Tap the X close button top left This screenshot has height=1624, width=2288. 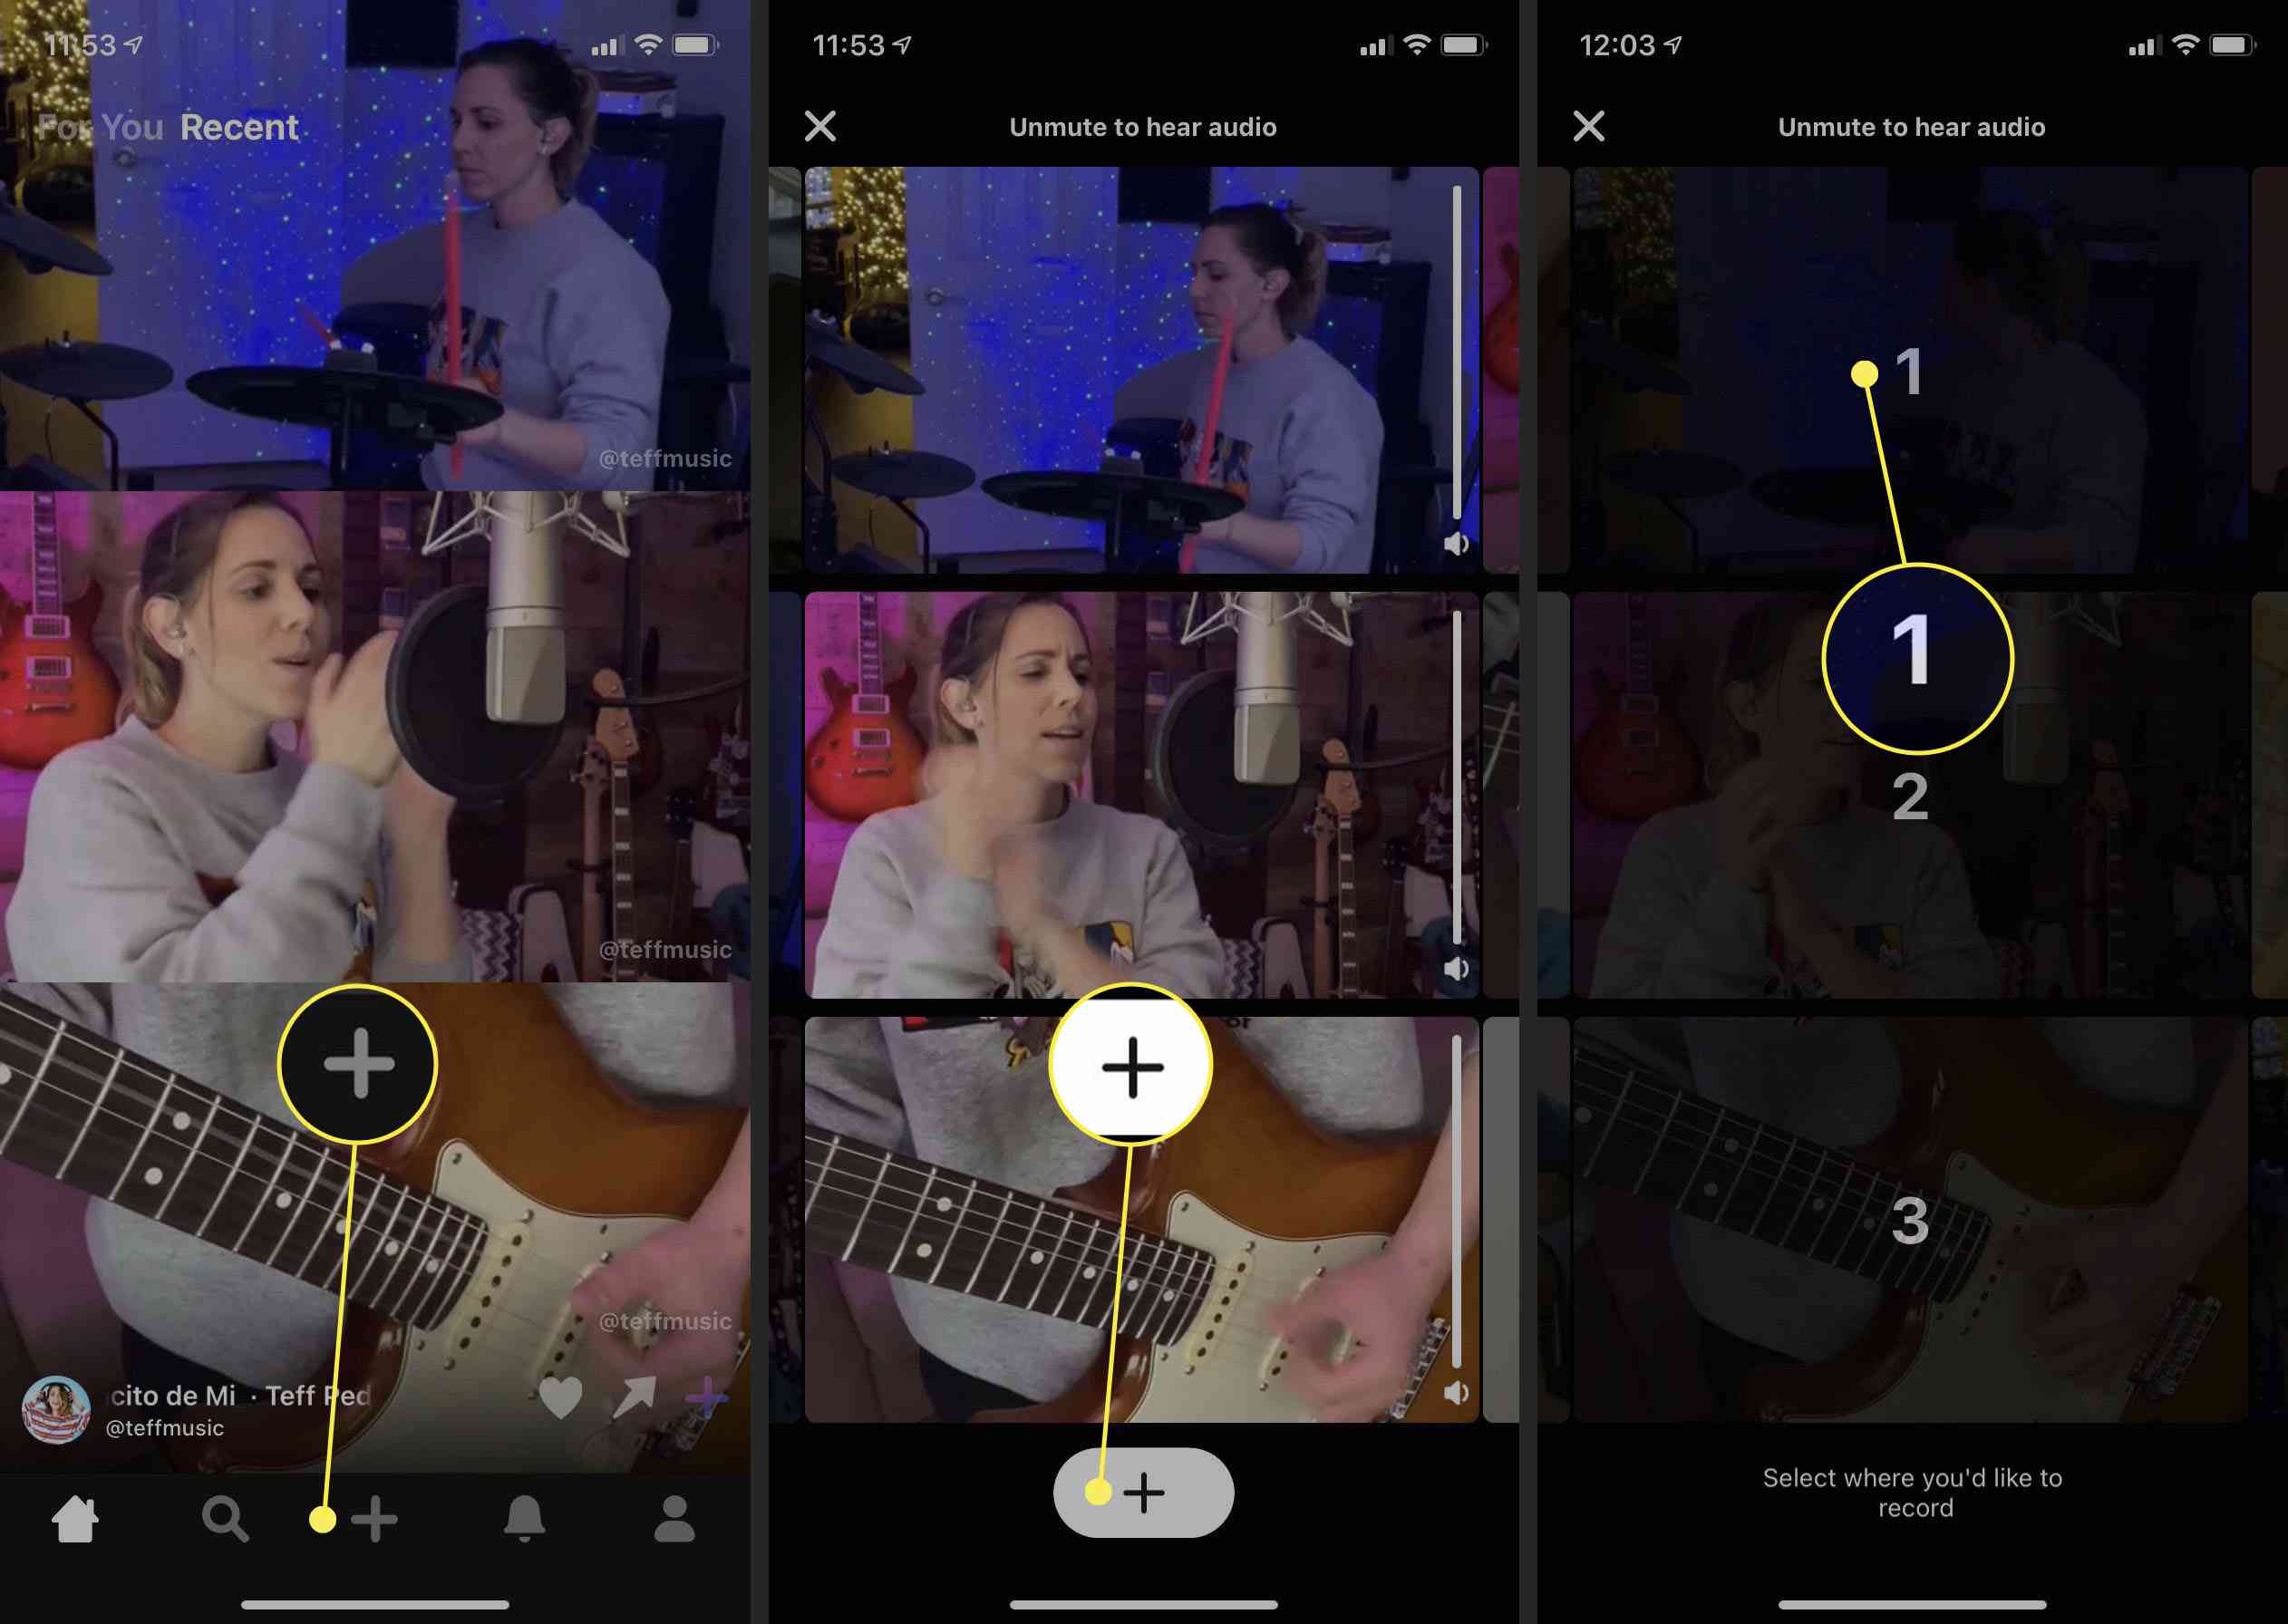820,127
